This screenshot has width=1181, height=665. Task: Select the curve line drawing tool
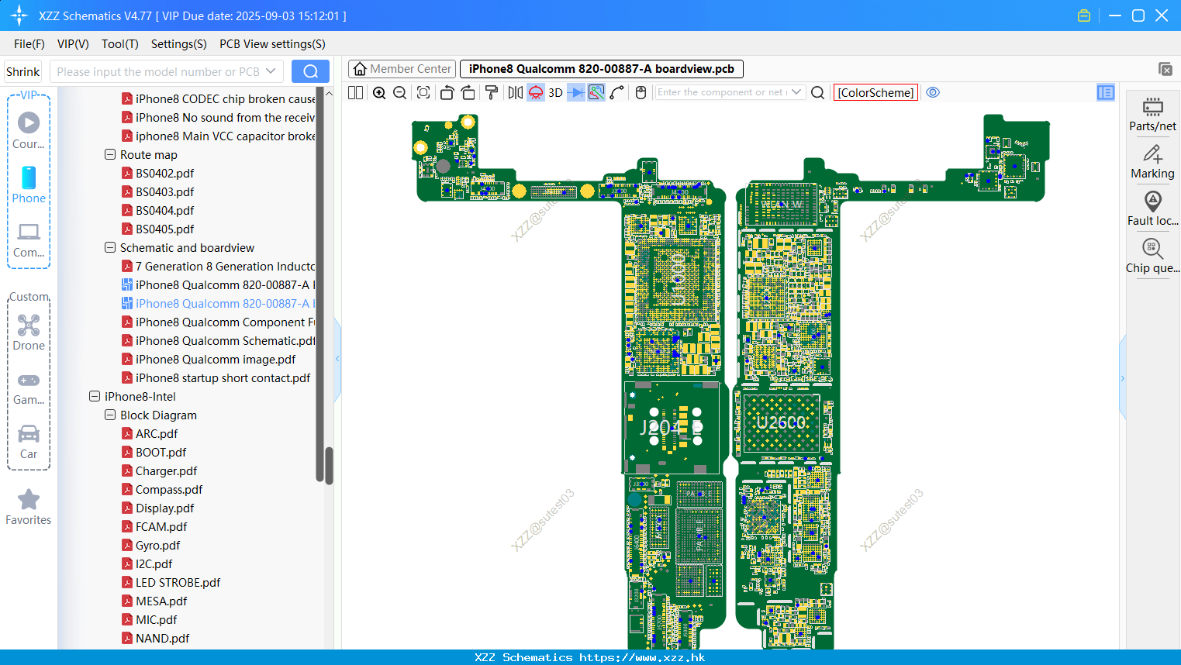[617, 92]
